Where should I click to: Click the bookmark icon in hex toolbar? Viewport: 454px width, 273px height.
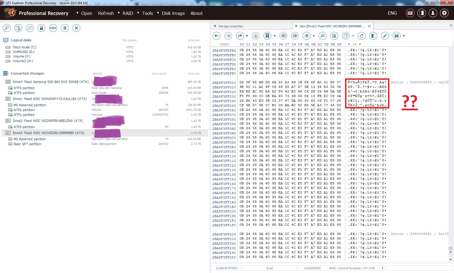click(x=268, y=36)
